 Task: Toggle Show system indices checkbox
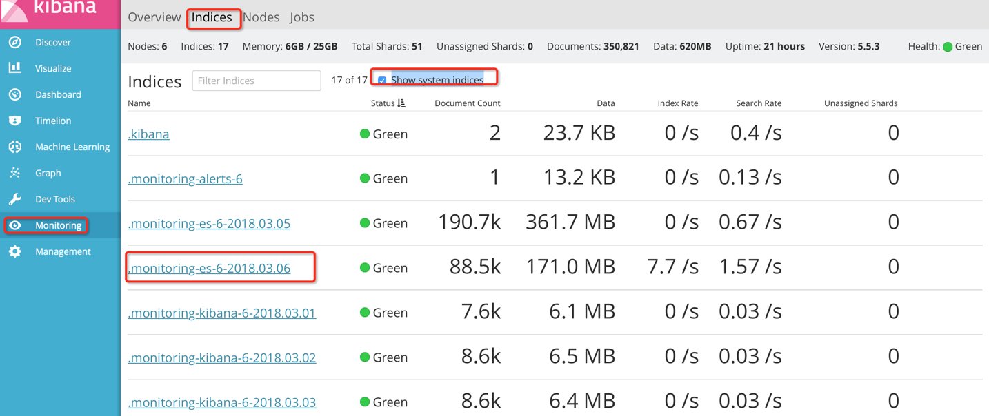(x=382, y=80)
